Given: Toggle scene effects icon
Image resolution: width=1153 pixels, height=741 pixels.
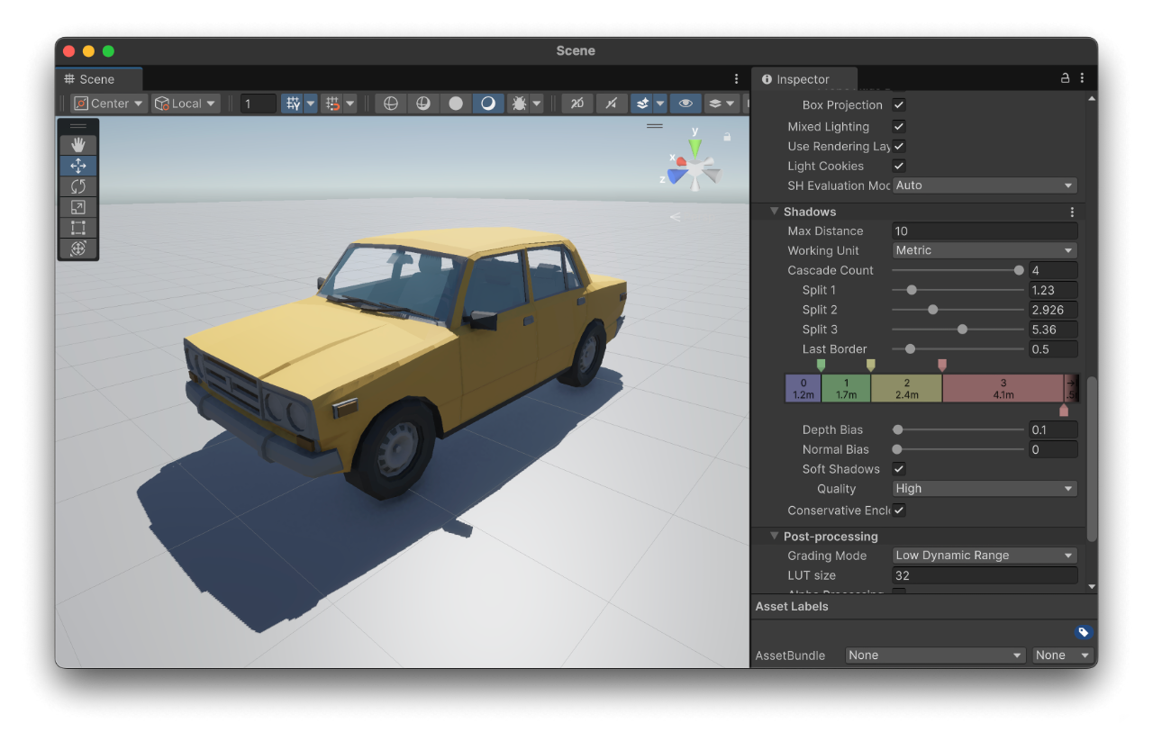Looking at the screenshot, I should tap(642, 104).
